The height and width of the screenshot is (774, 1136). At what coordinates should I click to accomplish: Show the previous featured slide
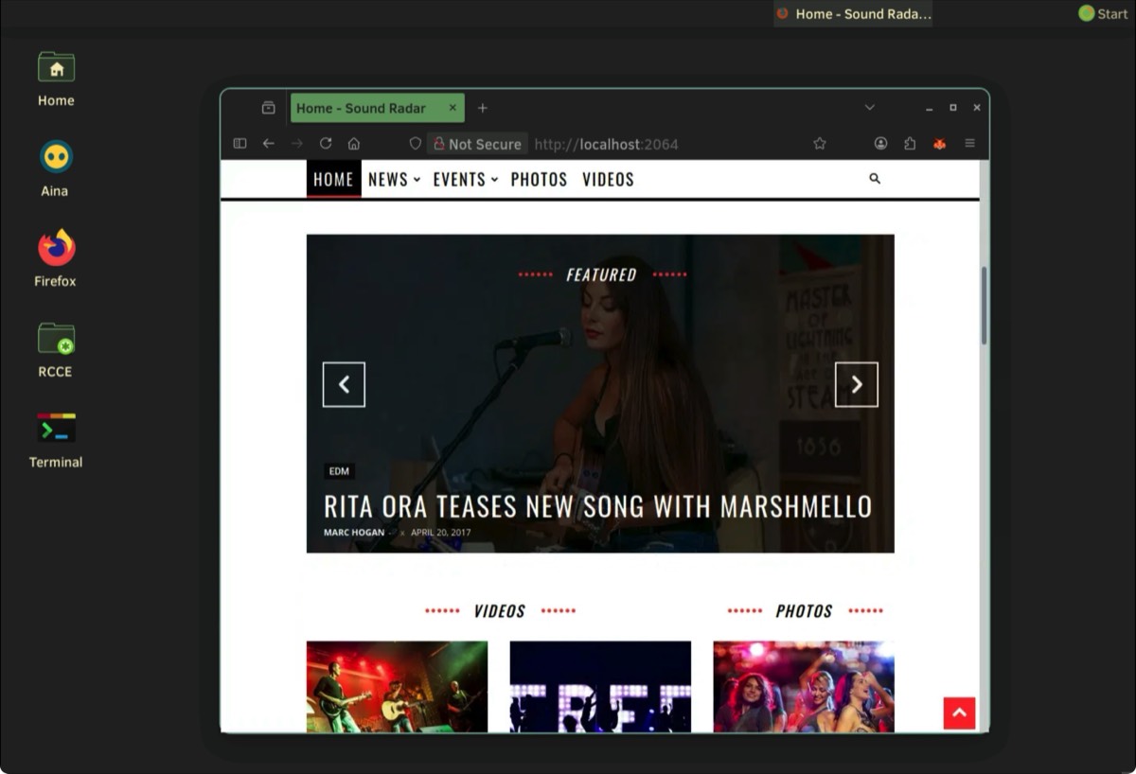344,384
